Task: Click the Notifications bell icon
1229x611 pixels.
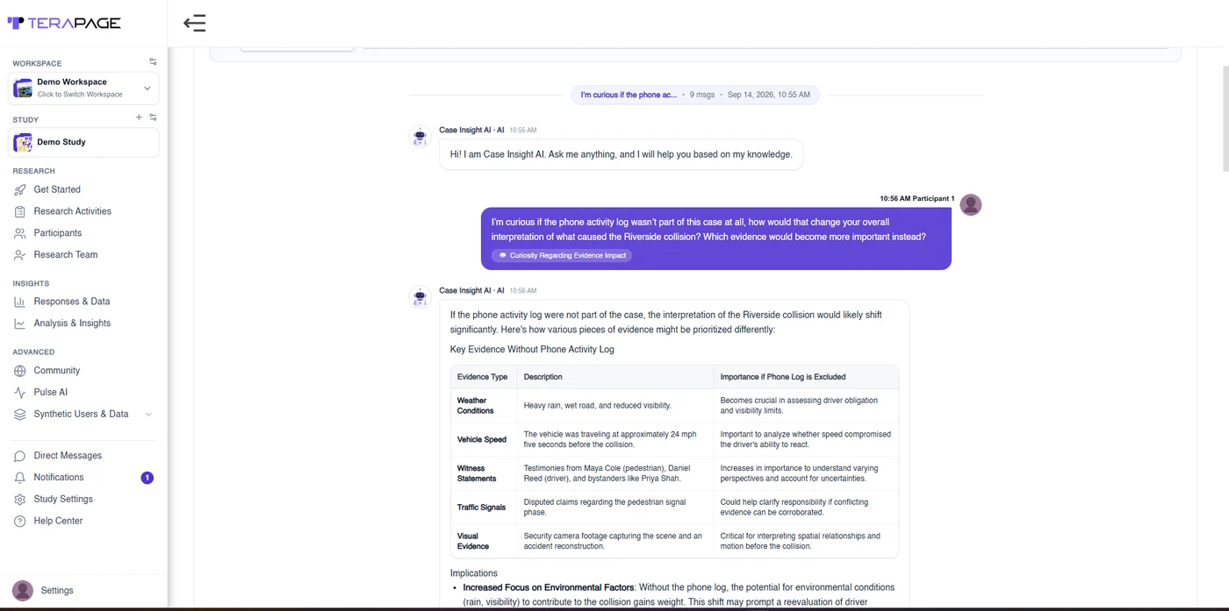Action: point(20,478)
